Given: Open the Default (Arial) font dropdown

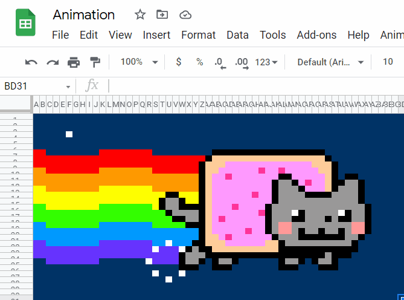Looking at the screenshot, I should [x=330, y=62].
